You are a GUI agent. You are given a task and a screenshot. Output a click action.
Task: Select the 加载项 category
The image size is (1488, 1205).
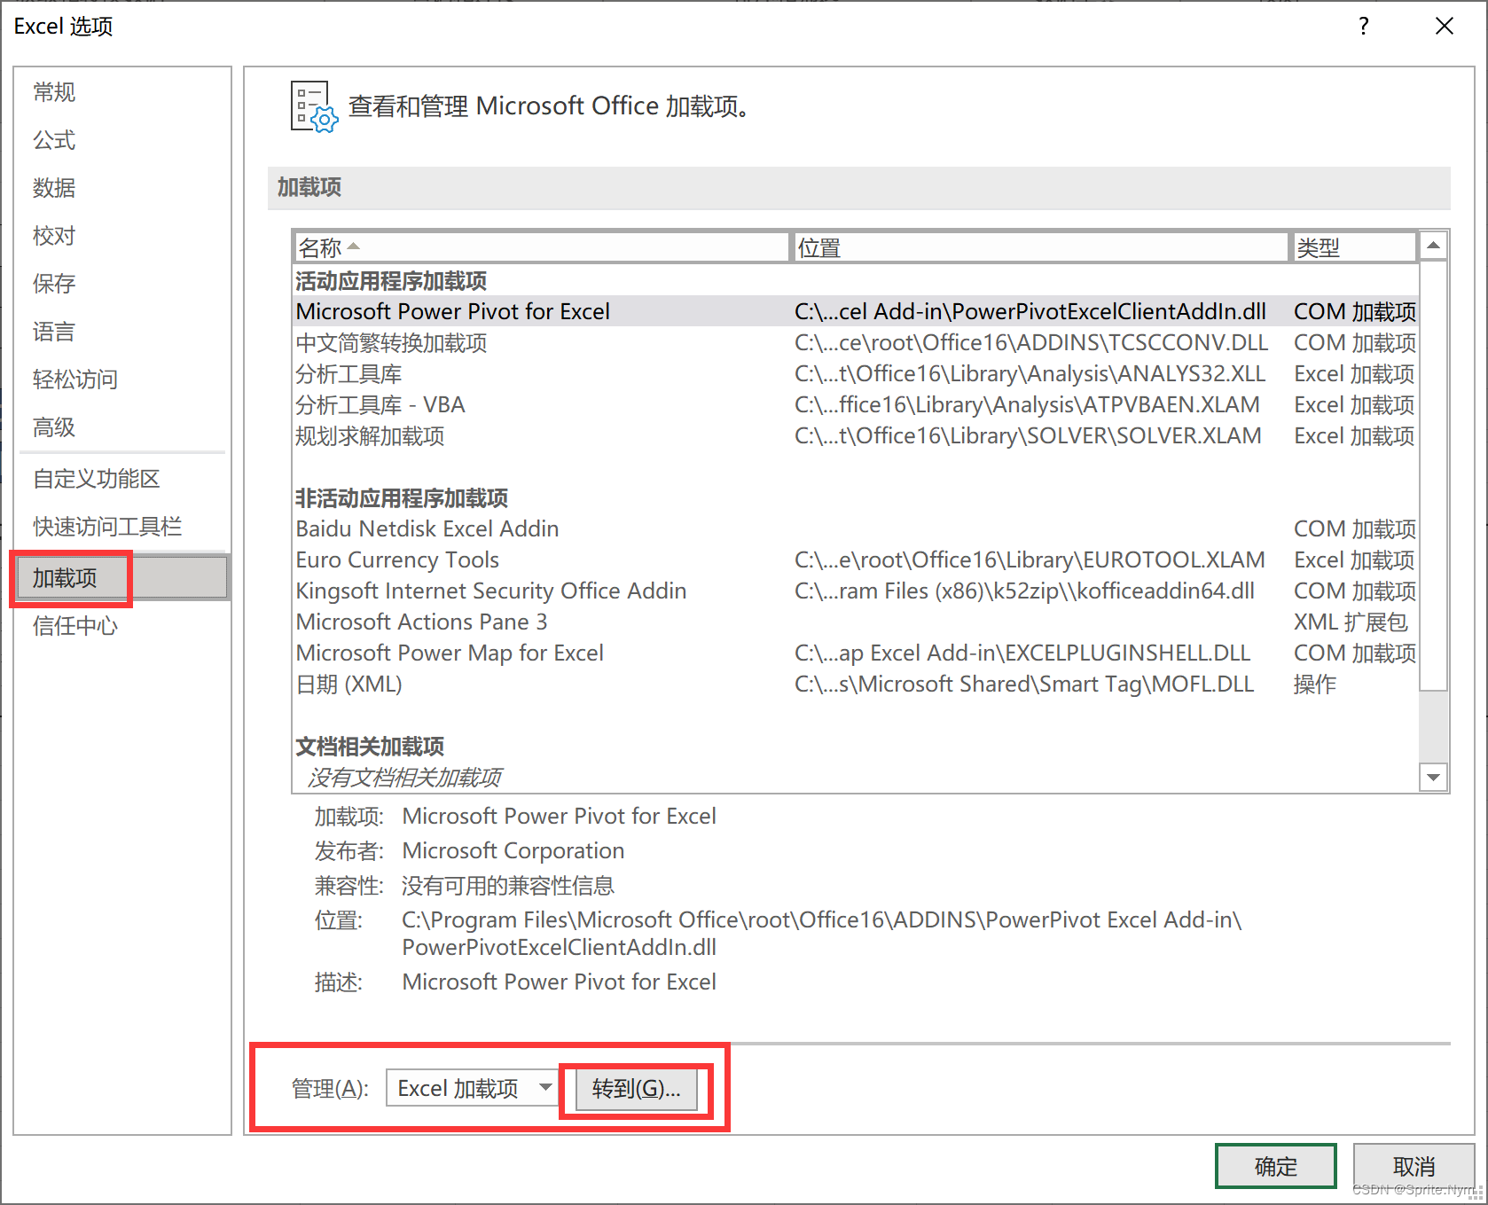point(122,578)
